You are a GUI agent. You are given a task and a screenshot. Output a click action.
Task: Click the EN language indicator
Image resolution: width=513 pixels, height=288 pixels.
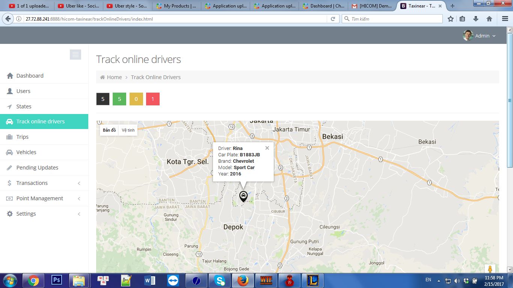[428, 280]
